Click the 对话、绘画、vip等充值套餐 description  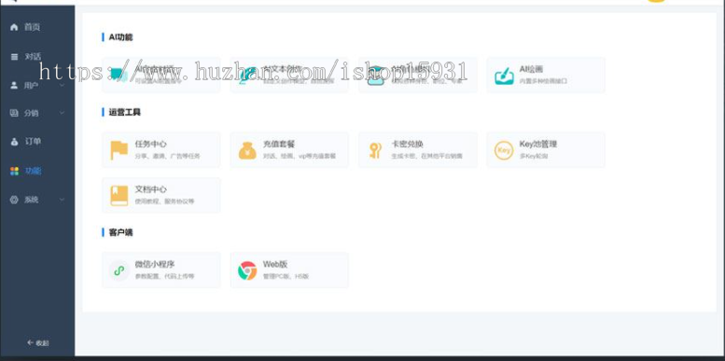[x=300, y=156]
